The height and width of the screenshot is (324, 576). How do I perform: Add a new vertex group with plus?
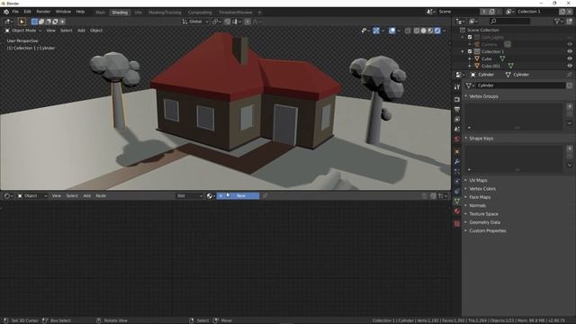point(570,106)
